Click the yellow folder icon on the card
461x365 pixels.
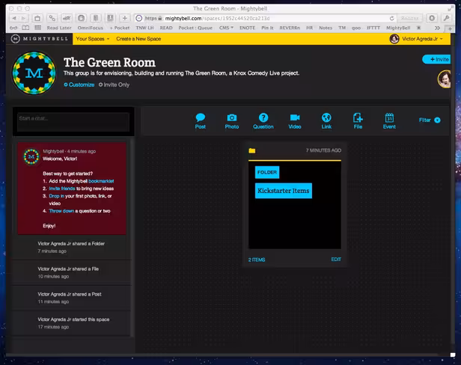coord(252,150)
